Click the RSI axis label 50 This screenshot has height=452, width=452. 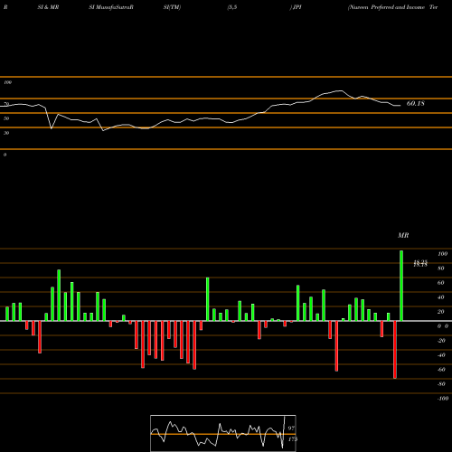pyautogui.click(x=6, y=118)
